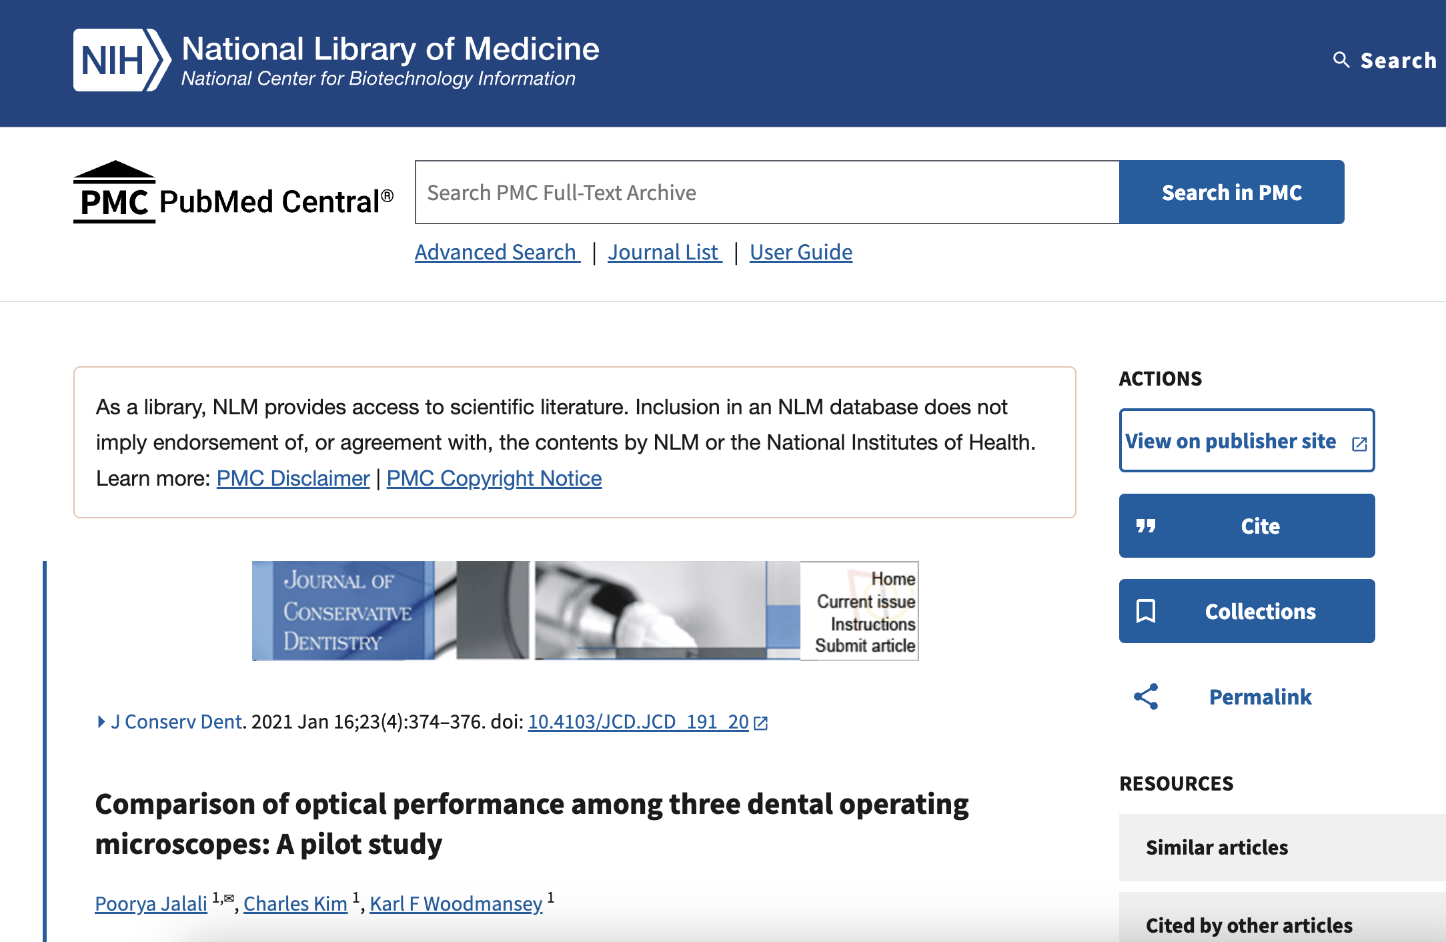Open the PMC Disclaimer link
This screenshot has height=942, width=1446.
pyautogui.click(x=293, y=478)
